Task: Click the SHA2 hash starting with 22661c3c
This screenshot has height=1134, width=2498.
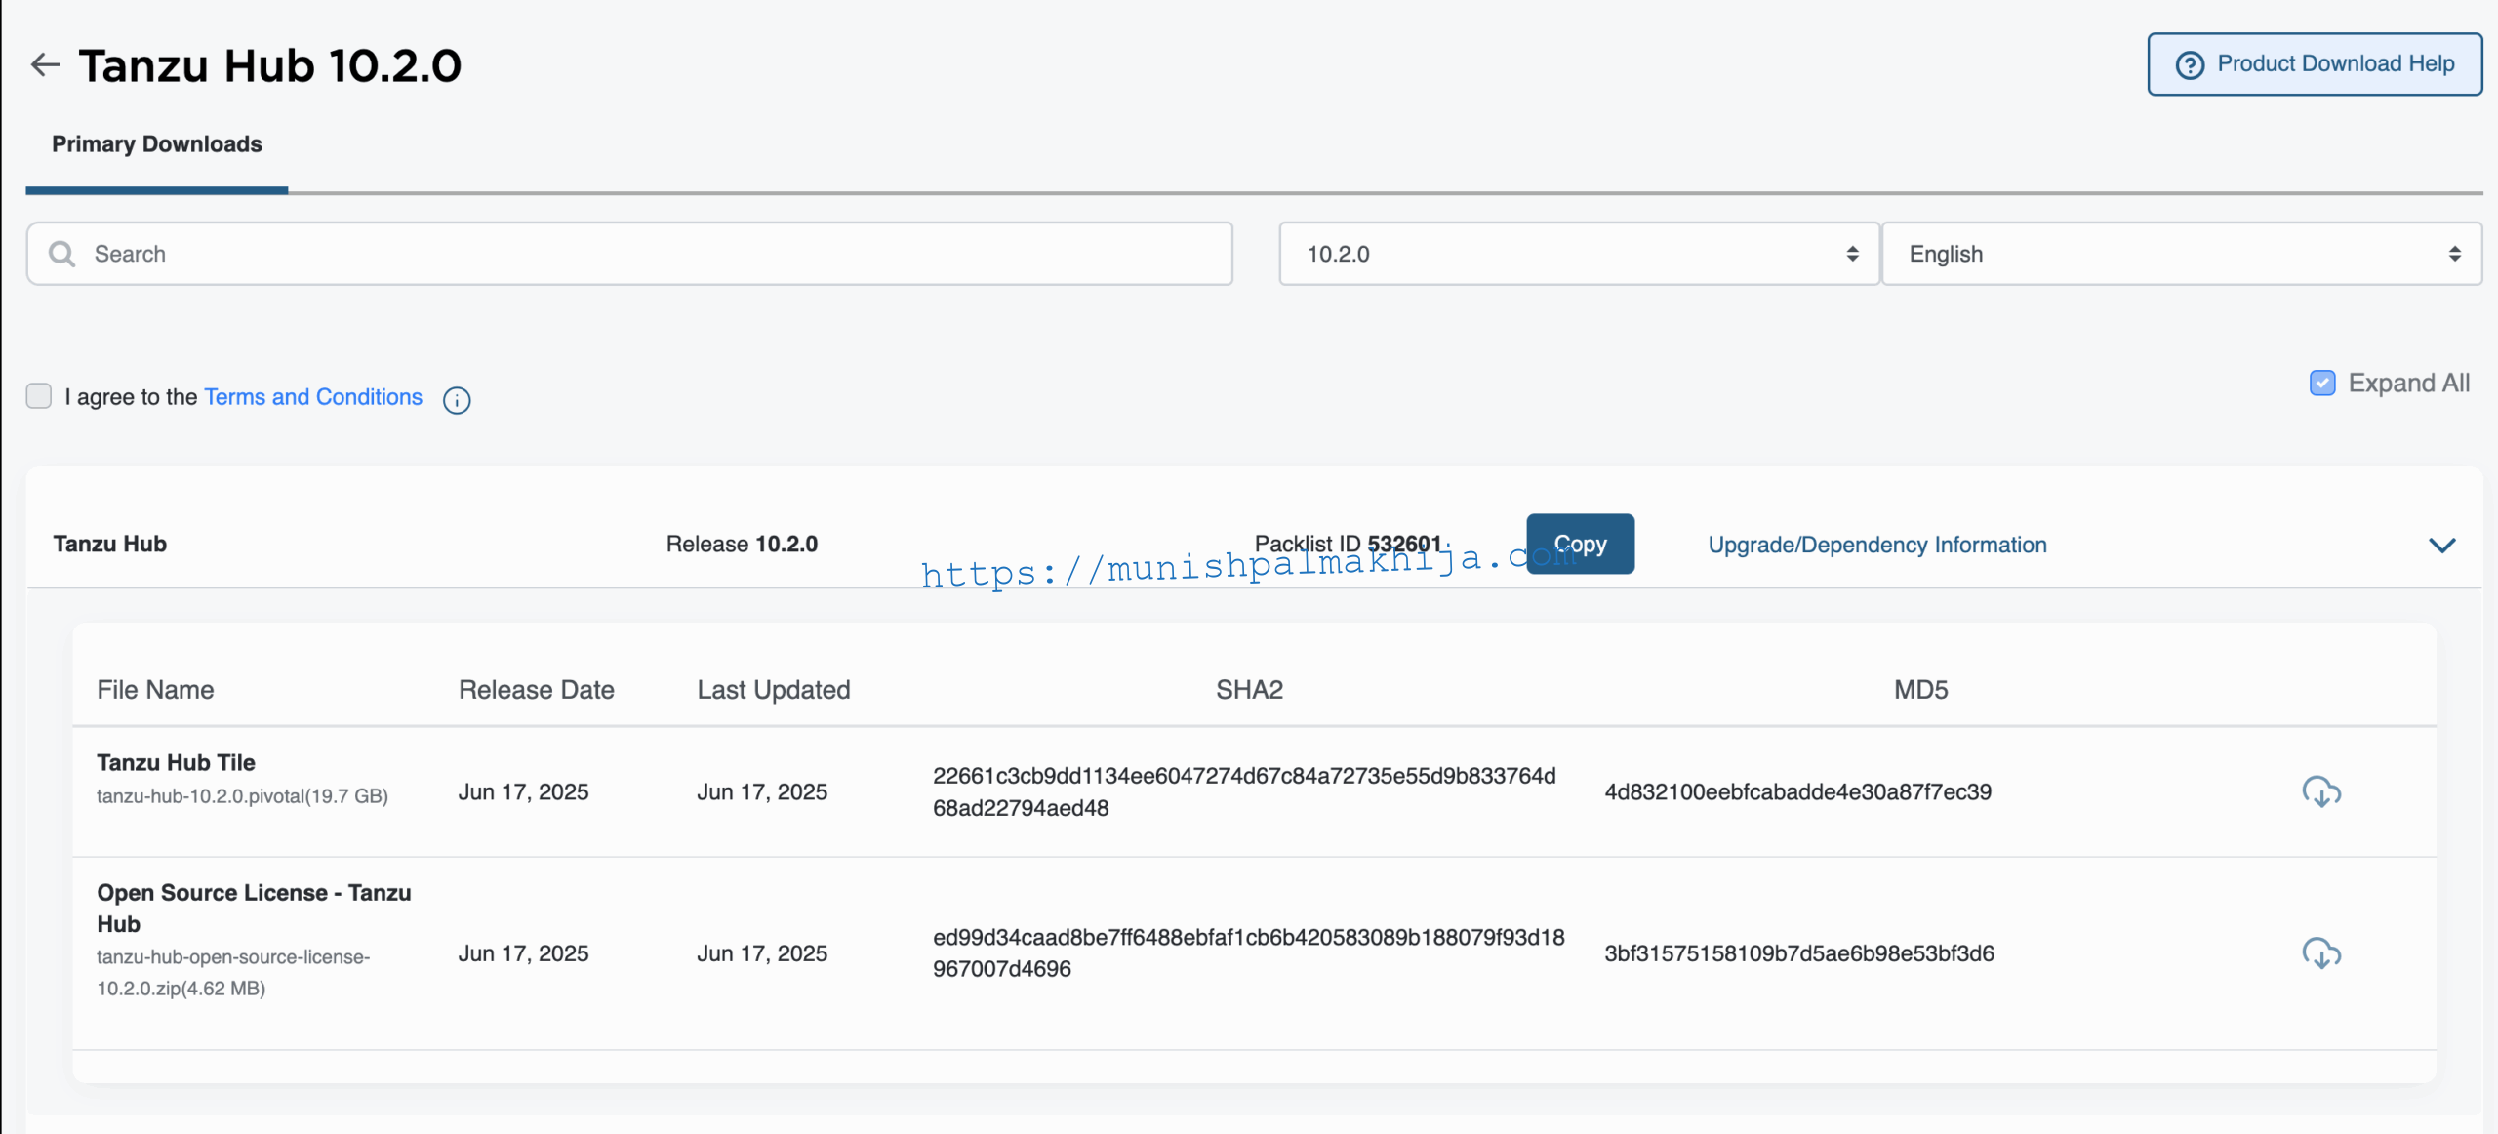Action: point(1244,791)
